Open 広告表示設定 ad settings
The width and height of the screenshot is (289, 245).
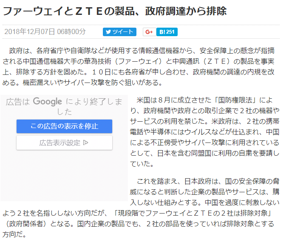tap(64, 143)
